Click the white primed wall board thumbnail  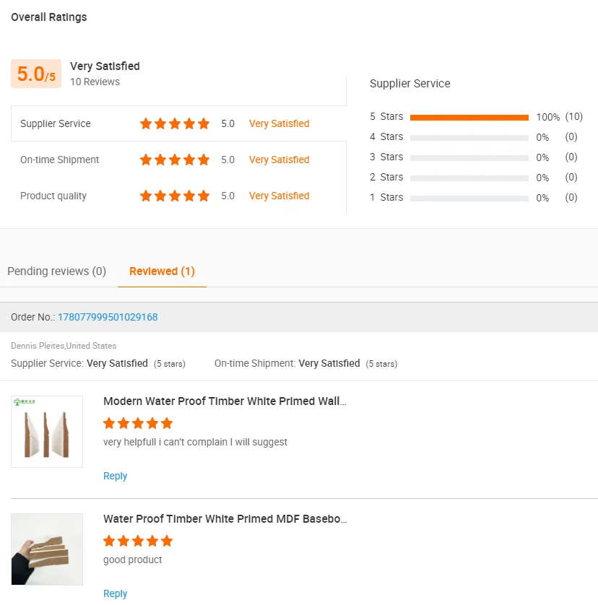(x=47, y=432)
